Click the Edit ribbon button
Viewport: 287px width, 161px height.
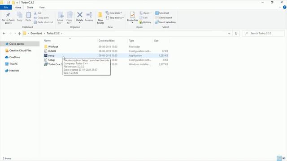(143, 18)
